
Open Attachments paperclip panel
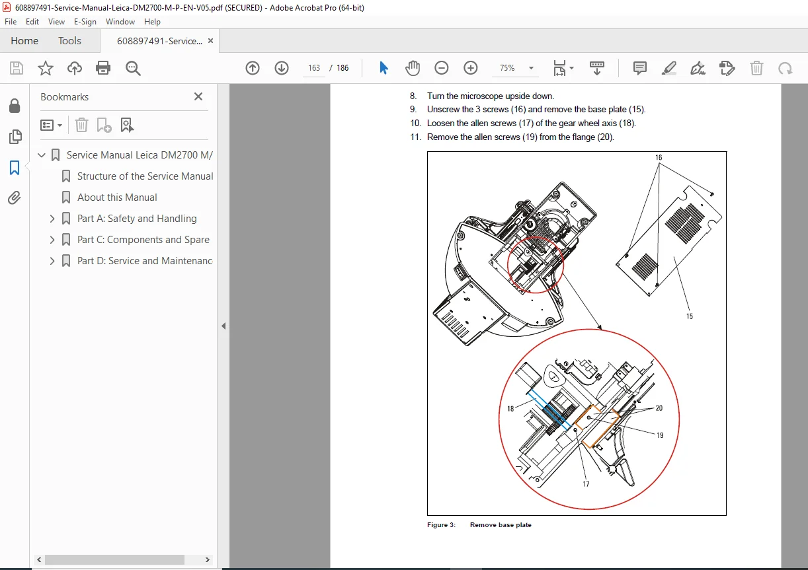15,197
